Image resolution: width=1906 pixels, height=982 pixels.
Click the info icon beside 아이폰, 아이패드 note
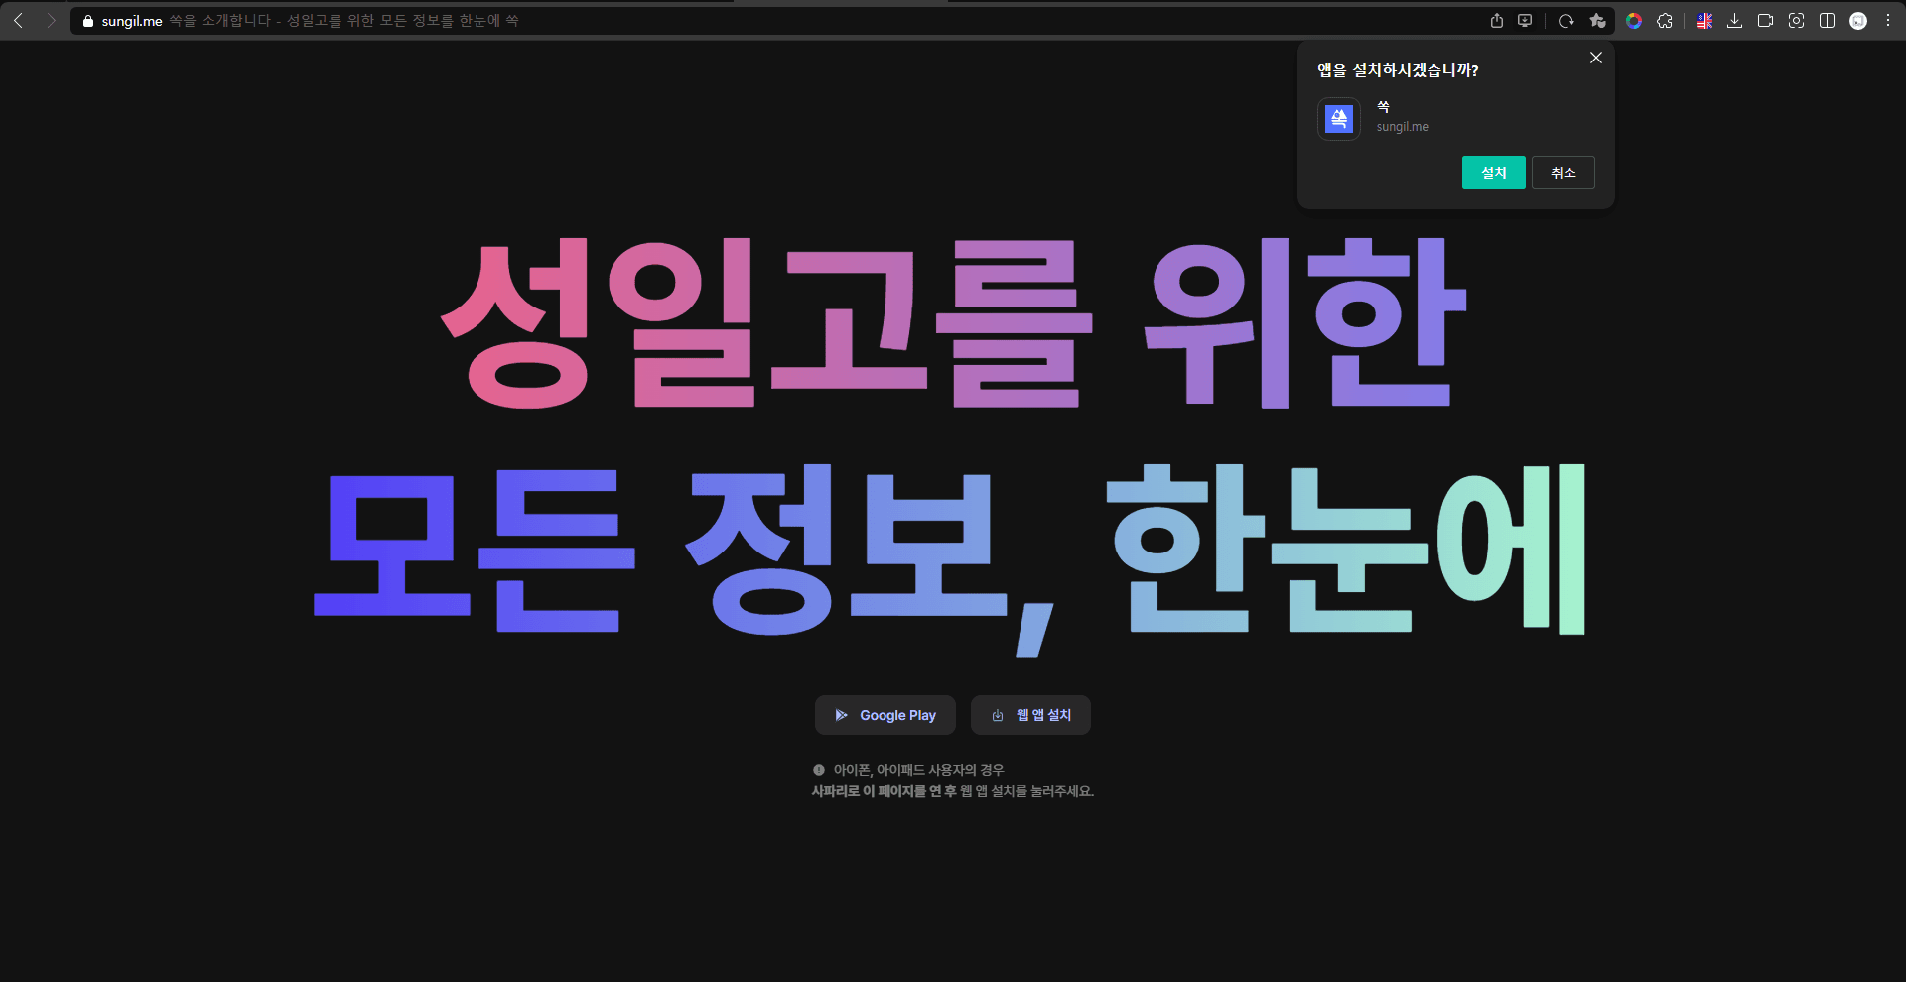(819, 770)
